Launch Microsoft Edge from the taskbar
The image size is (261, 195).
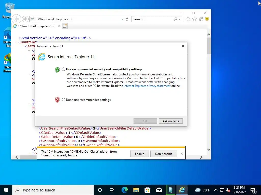tap(124, 190)
